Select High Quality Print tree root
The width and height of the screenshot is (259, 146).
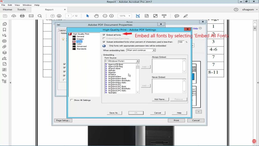(81, 34)
